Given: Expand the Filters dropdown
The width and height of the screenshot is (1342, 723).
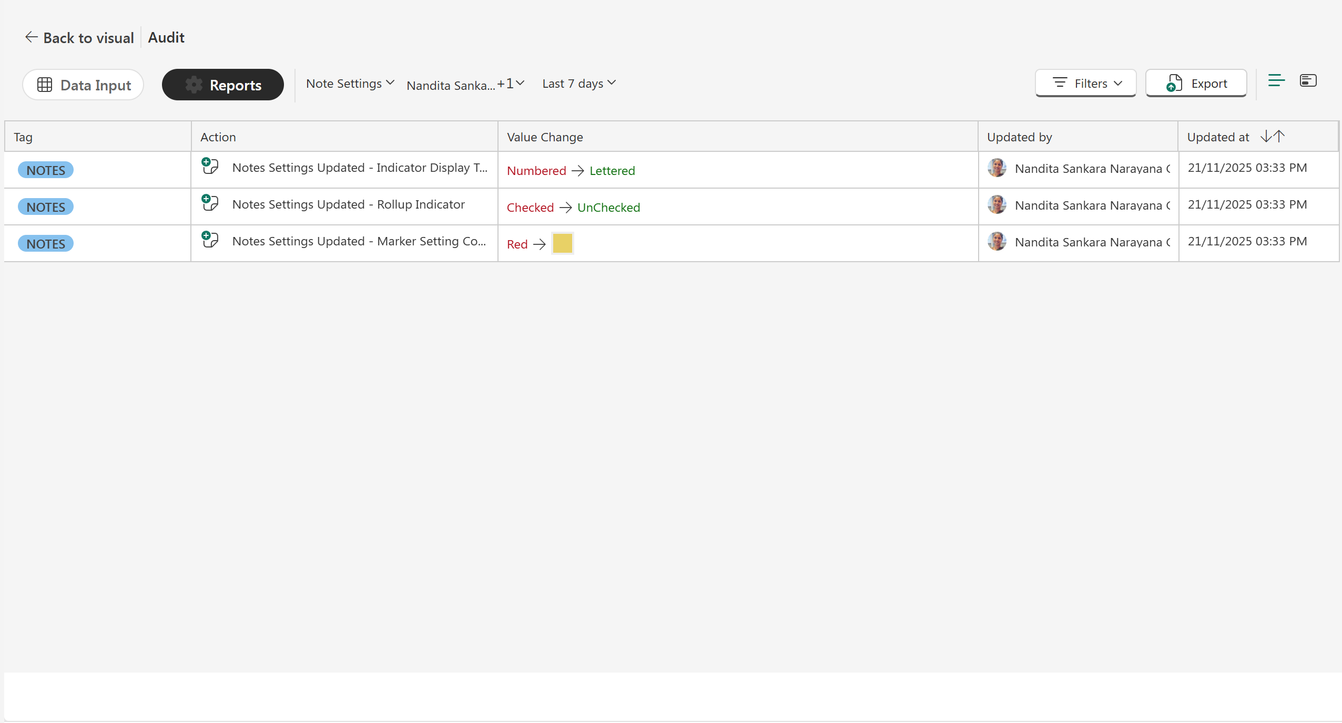Looking at the screenshot, I should click(x=1086, y=84).
